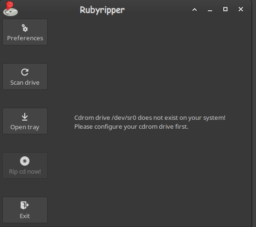The height and width of the screenshot is (227, 256).
Task: Click the Rubyripper title text
Action: 102,10
